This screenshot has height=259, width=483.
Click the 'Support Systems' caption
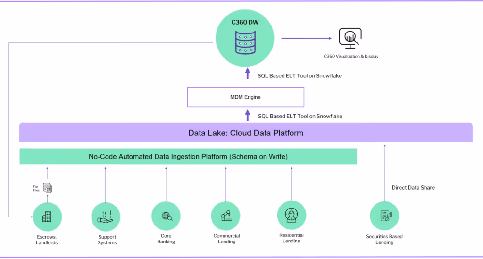(x=107, y=240)
